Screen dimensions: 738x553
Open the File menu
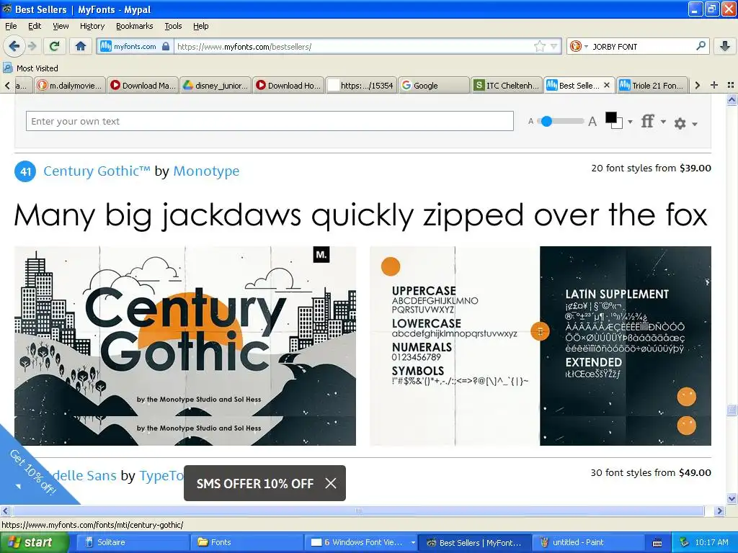pyautogui.click(x=11, y=26)
